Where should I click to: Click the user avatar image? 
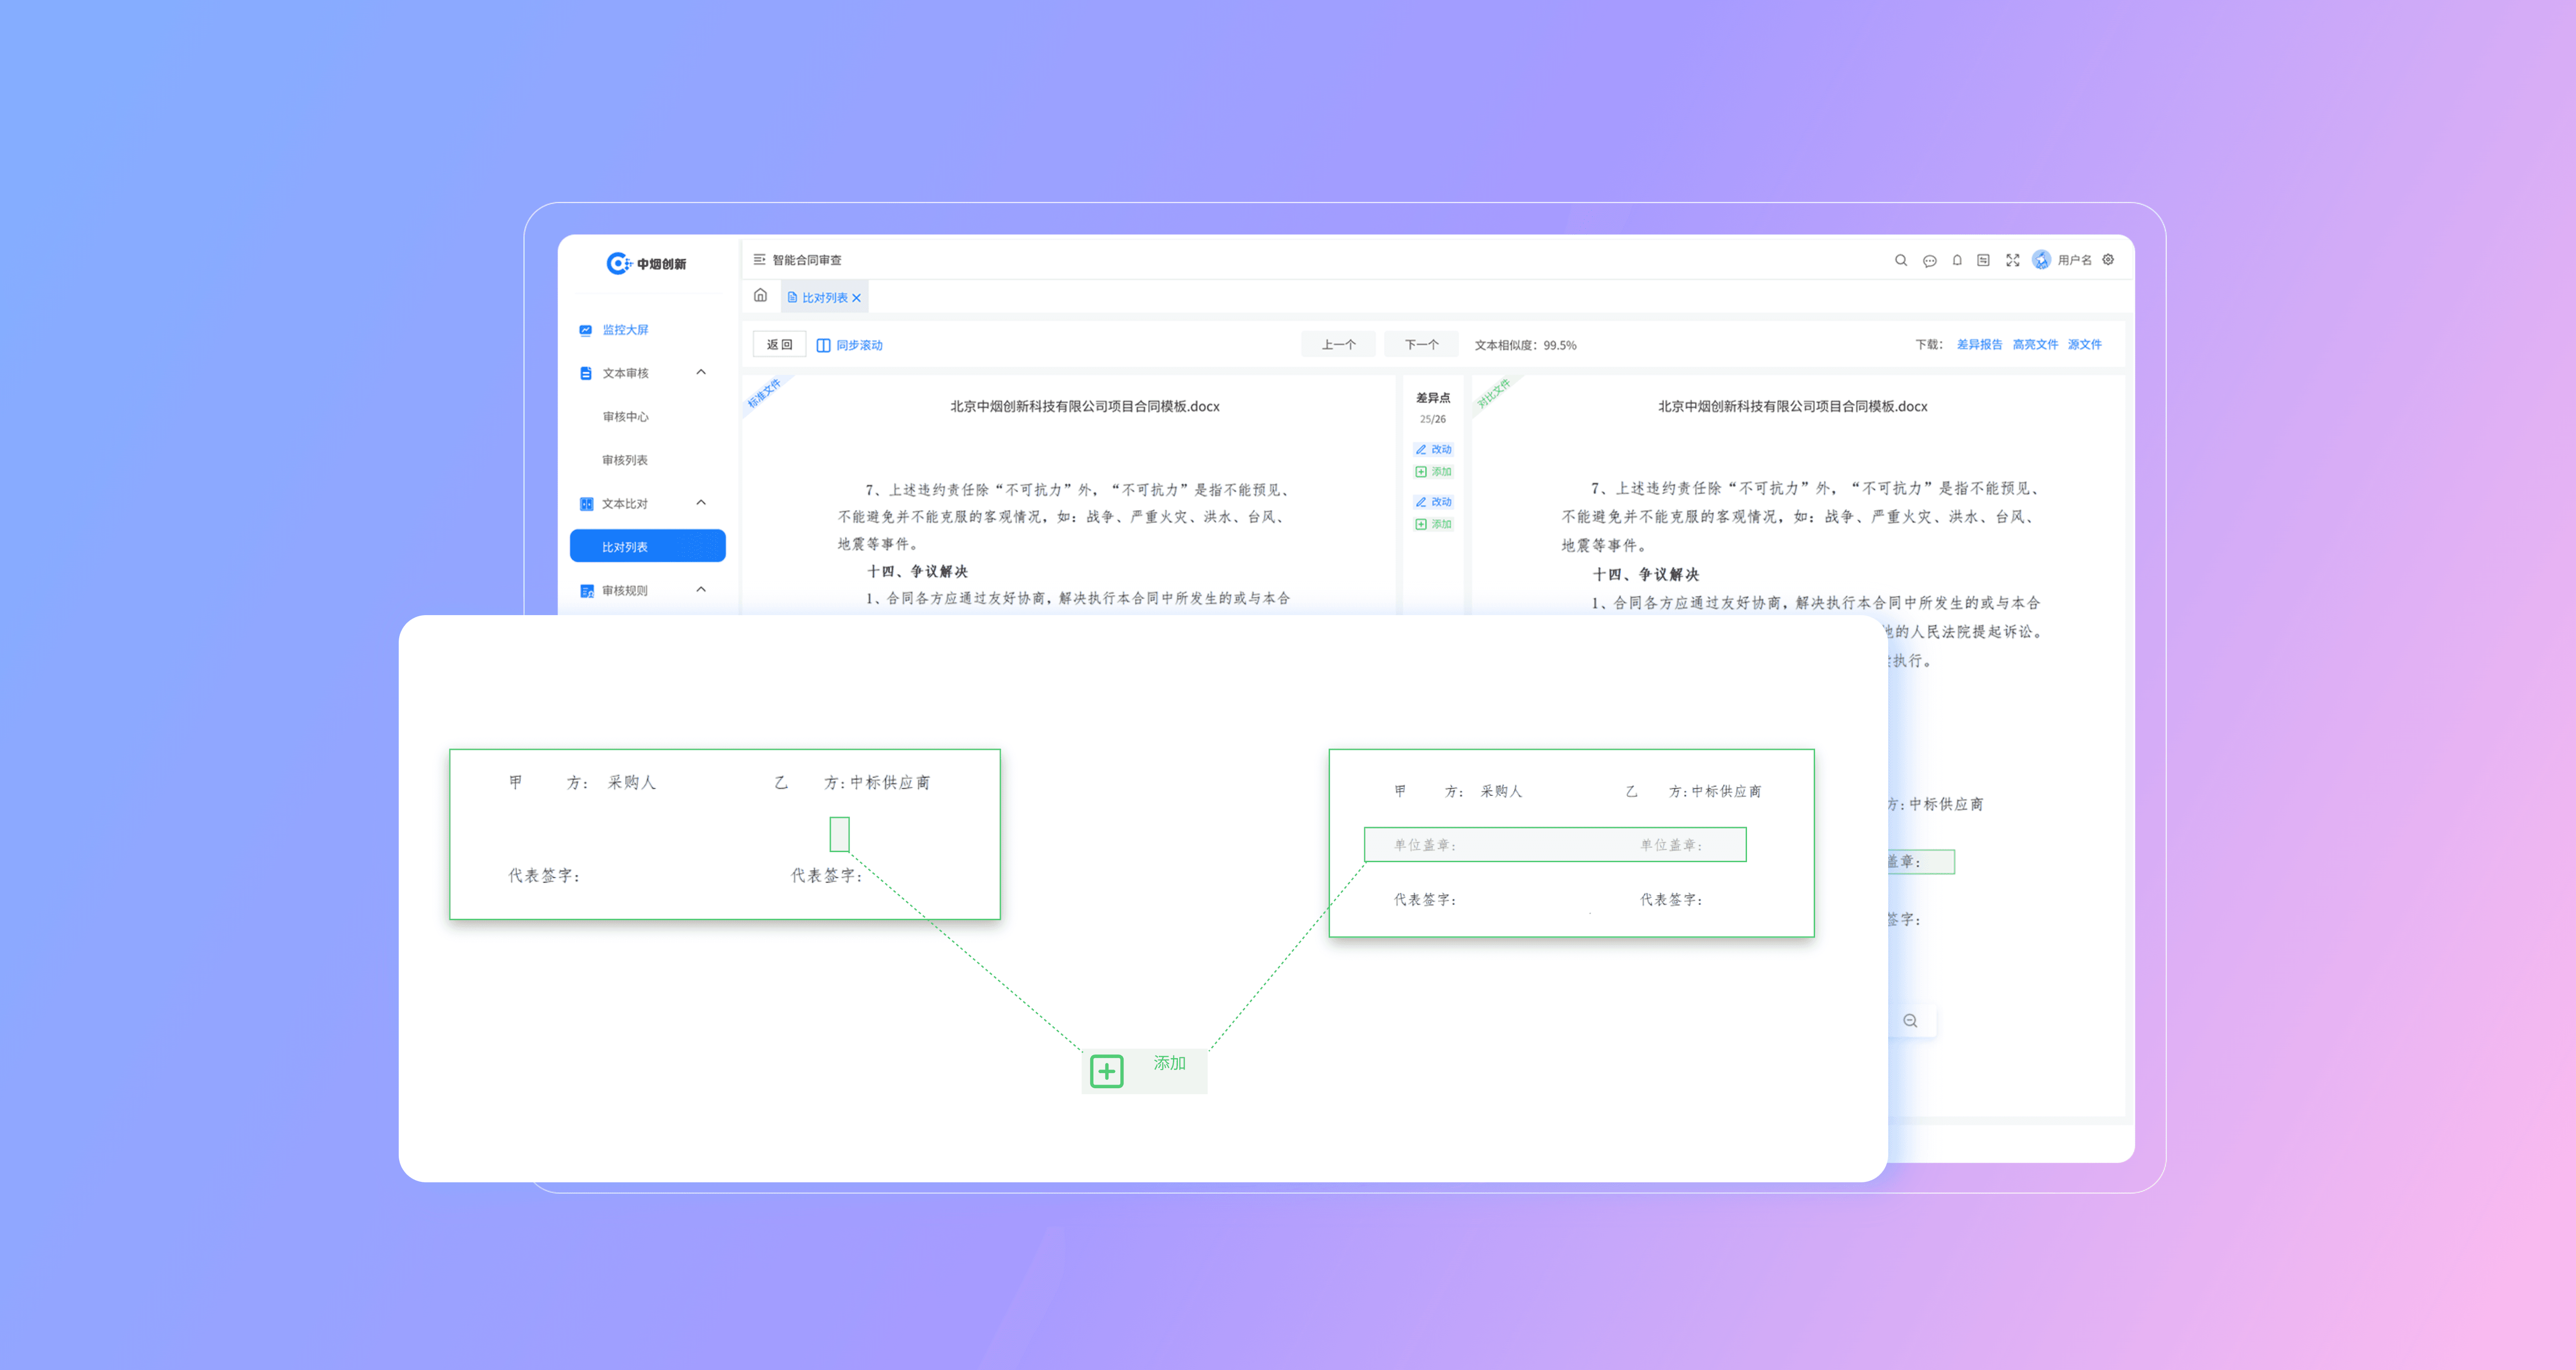2041,260
